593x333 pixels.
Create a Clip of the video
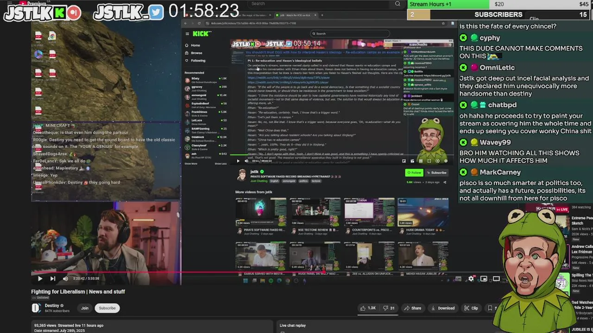click(x=471, y=308)
